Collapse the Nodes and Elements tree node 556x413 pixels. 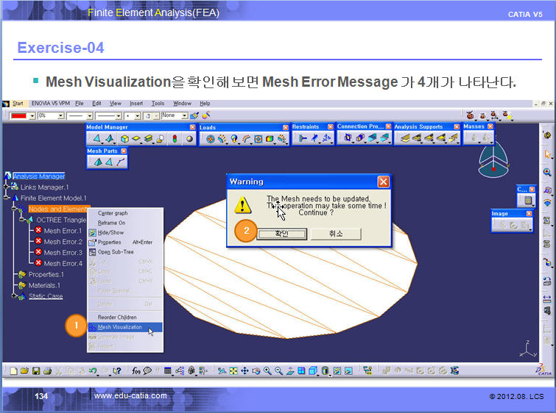[x=13, y=209]
